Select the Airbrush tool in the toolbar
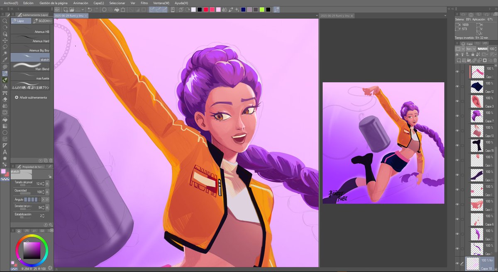The image size is (498, 272). pos(5,87)
